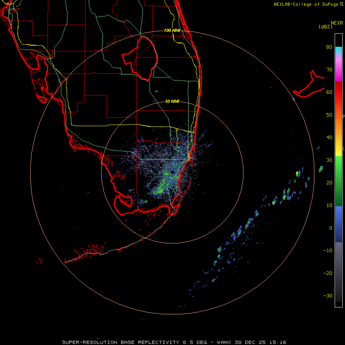Click the 70 value on dBZ scale
The width and height of the screenshot is (345, 345).
tap(329, 69)
